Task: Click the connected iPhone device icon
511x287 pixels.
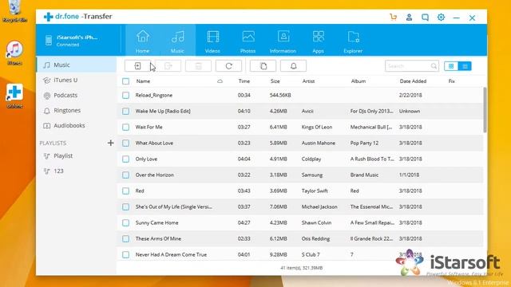Action: point(49,41)
